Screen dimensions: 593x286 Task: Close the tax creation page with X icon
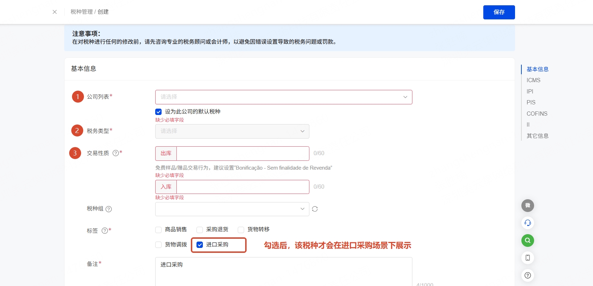tap(55, 12)
